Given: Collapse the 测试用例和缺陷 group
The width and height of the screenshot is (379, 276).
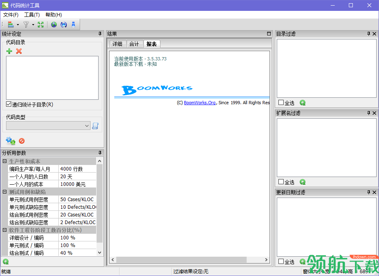Looking at the screenshot, I should point(4,192).
